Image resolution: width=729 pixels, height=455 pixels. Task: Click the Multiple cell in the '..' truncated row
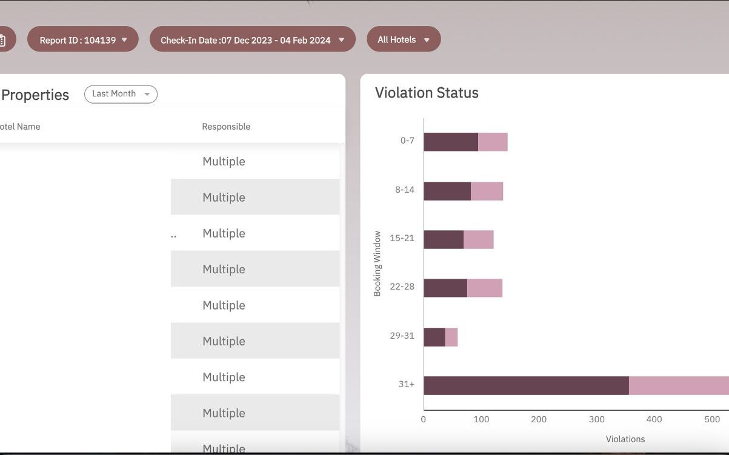(224, 233)
